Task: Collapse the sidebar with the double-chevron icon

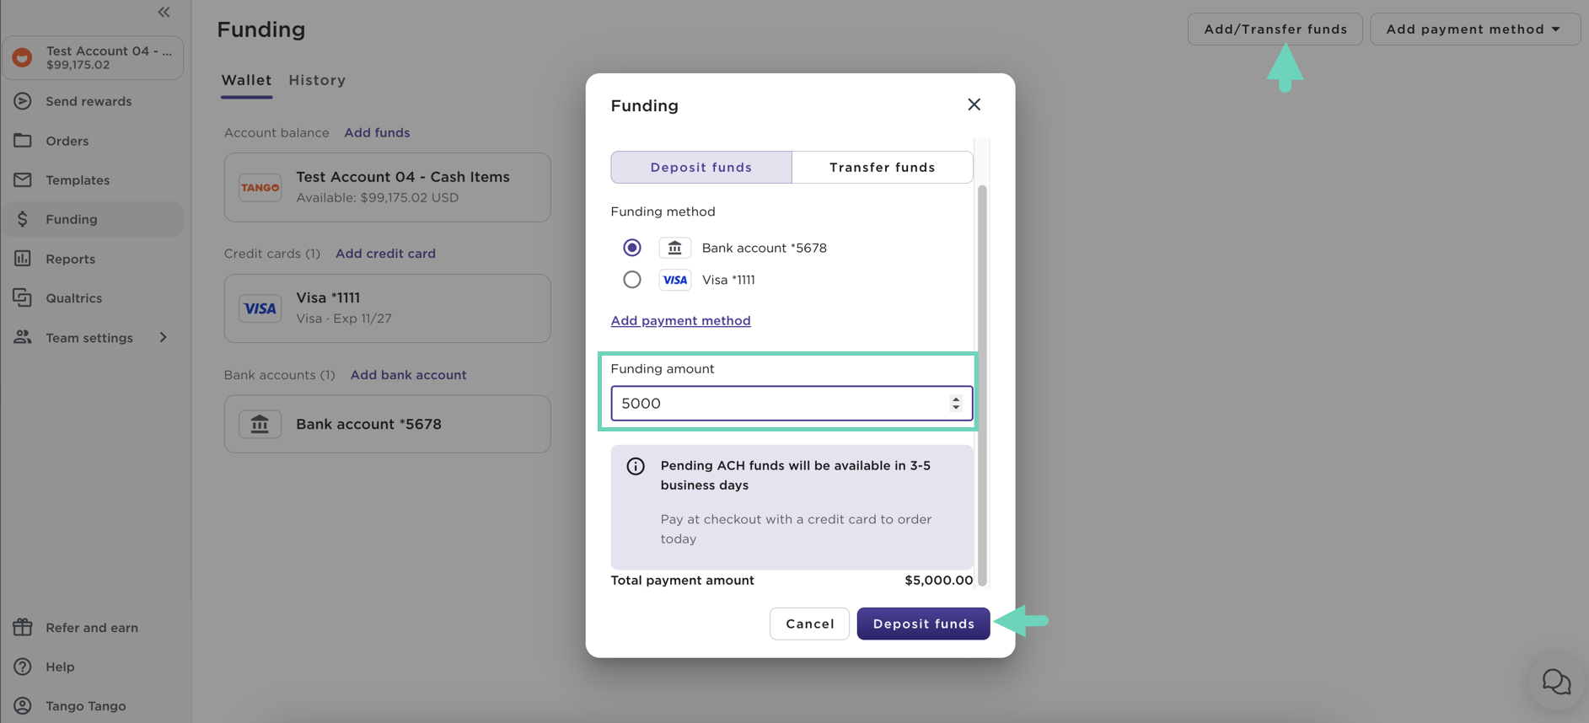Action: point(164,12)
